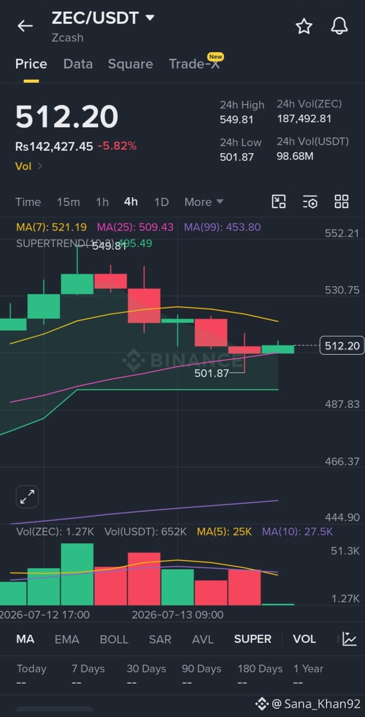365x717 pixels.
Task: Open chart indicator settings icon
Action: point(310,202)
